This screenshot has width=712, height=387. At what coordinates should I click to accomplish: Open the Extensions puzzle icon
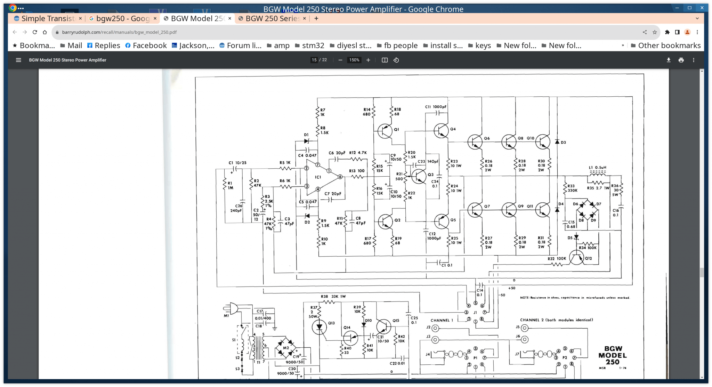click(667, 32)
